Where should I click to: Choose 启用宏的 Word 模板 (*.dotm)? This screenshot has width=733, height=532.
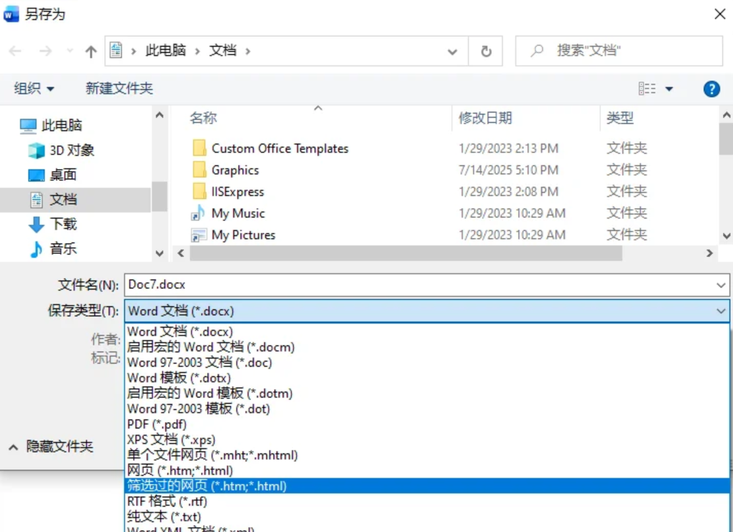(427, 393)
